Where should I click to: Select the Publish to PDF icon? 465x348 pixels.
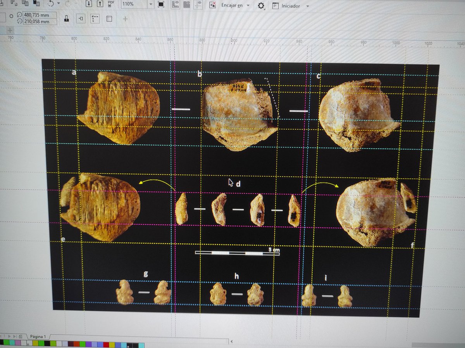tap(110, 5)
